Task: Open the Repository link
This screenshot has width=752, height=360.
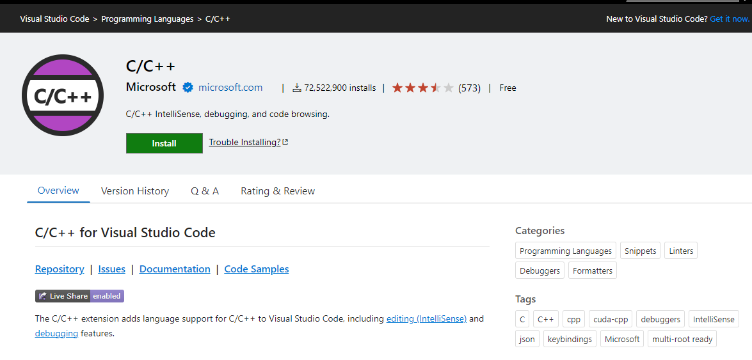Action: coord(60,269)
